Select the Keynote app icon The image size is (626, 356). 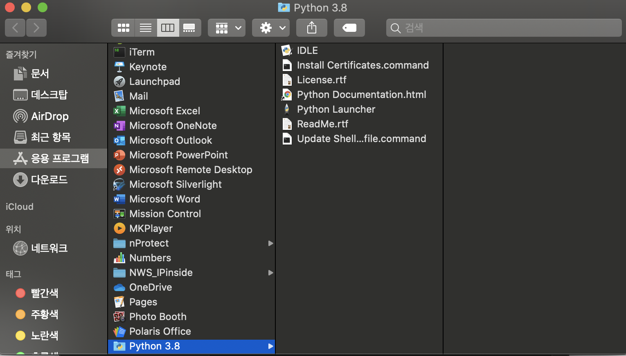click(119, 67)
